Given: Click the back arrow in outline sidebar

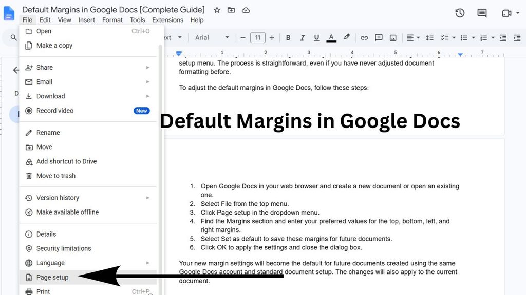Looking at the screenshot, I should tap(16, 70).
